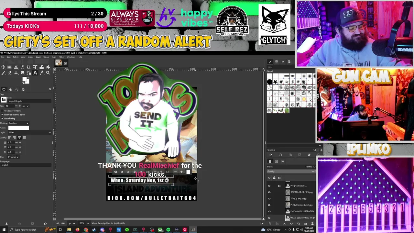The height and width of the screenshot is (233, 414).
Task: Select the Bucket Fill tool
Action: coord(48,67)
